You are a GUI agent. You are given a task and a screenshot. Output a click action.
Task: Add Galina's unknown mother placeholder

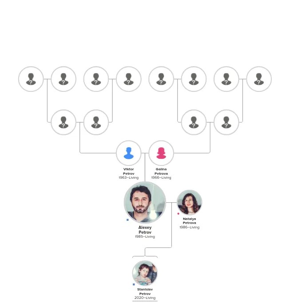(x=226, y=122)
